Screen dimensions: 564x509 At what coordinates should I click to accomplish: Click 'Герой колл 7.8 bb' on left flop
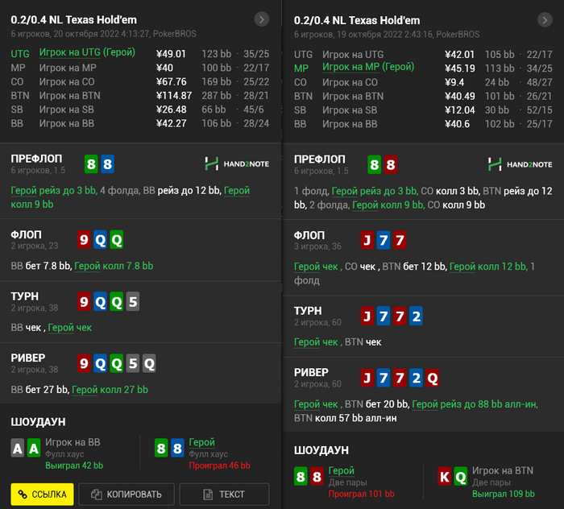[114, 266]
